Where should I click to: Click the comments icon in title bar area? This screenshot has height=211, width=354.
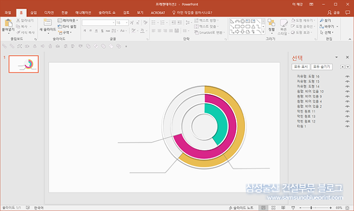(348, 12)
